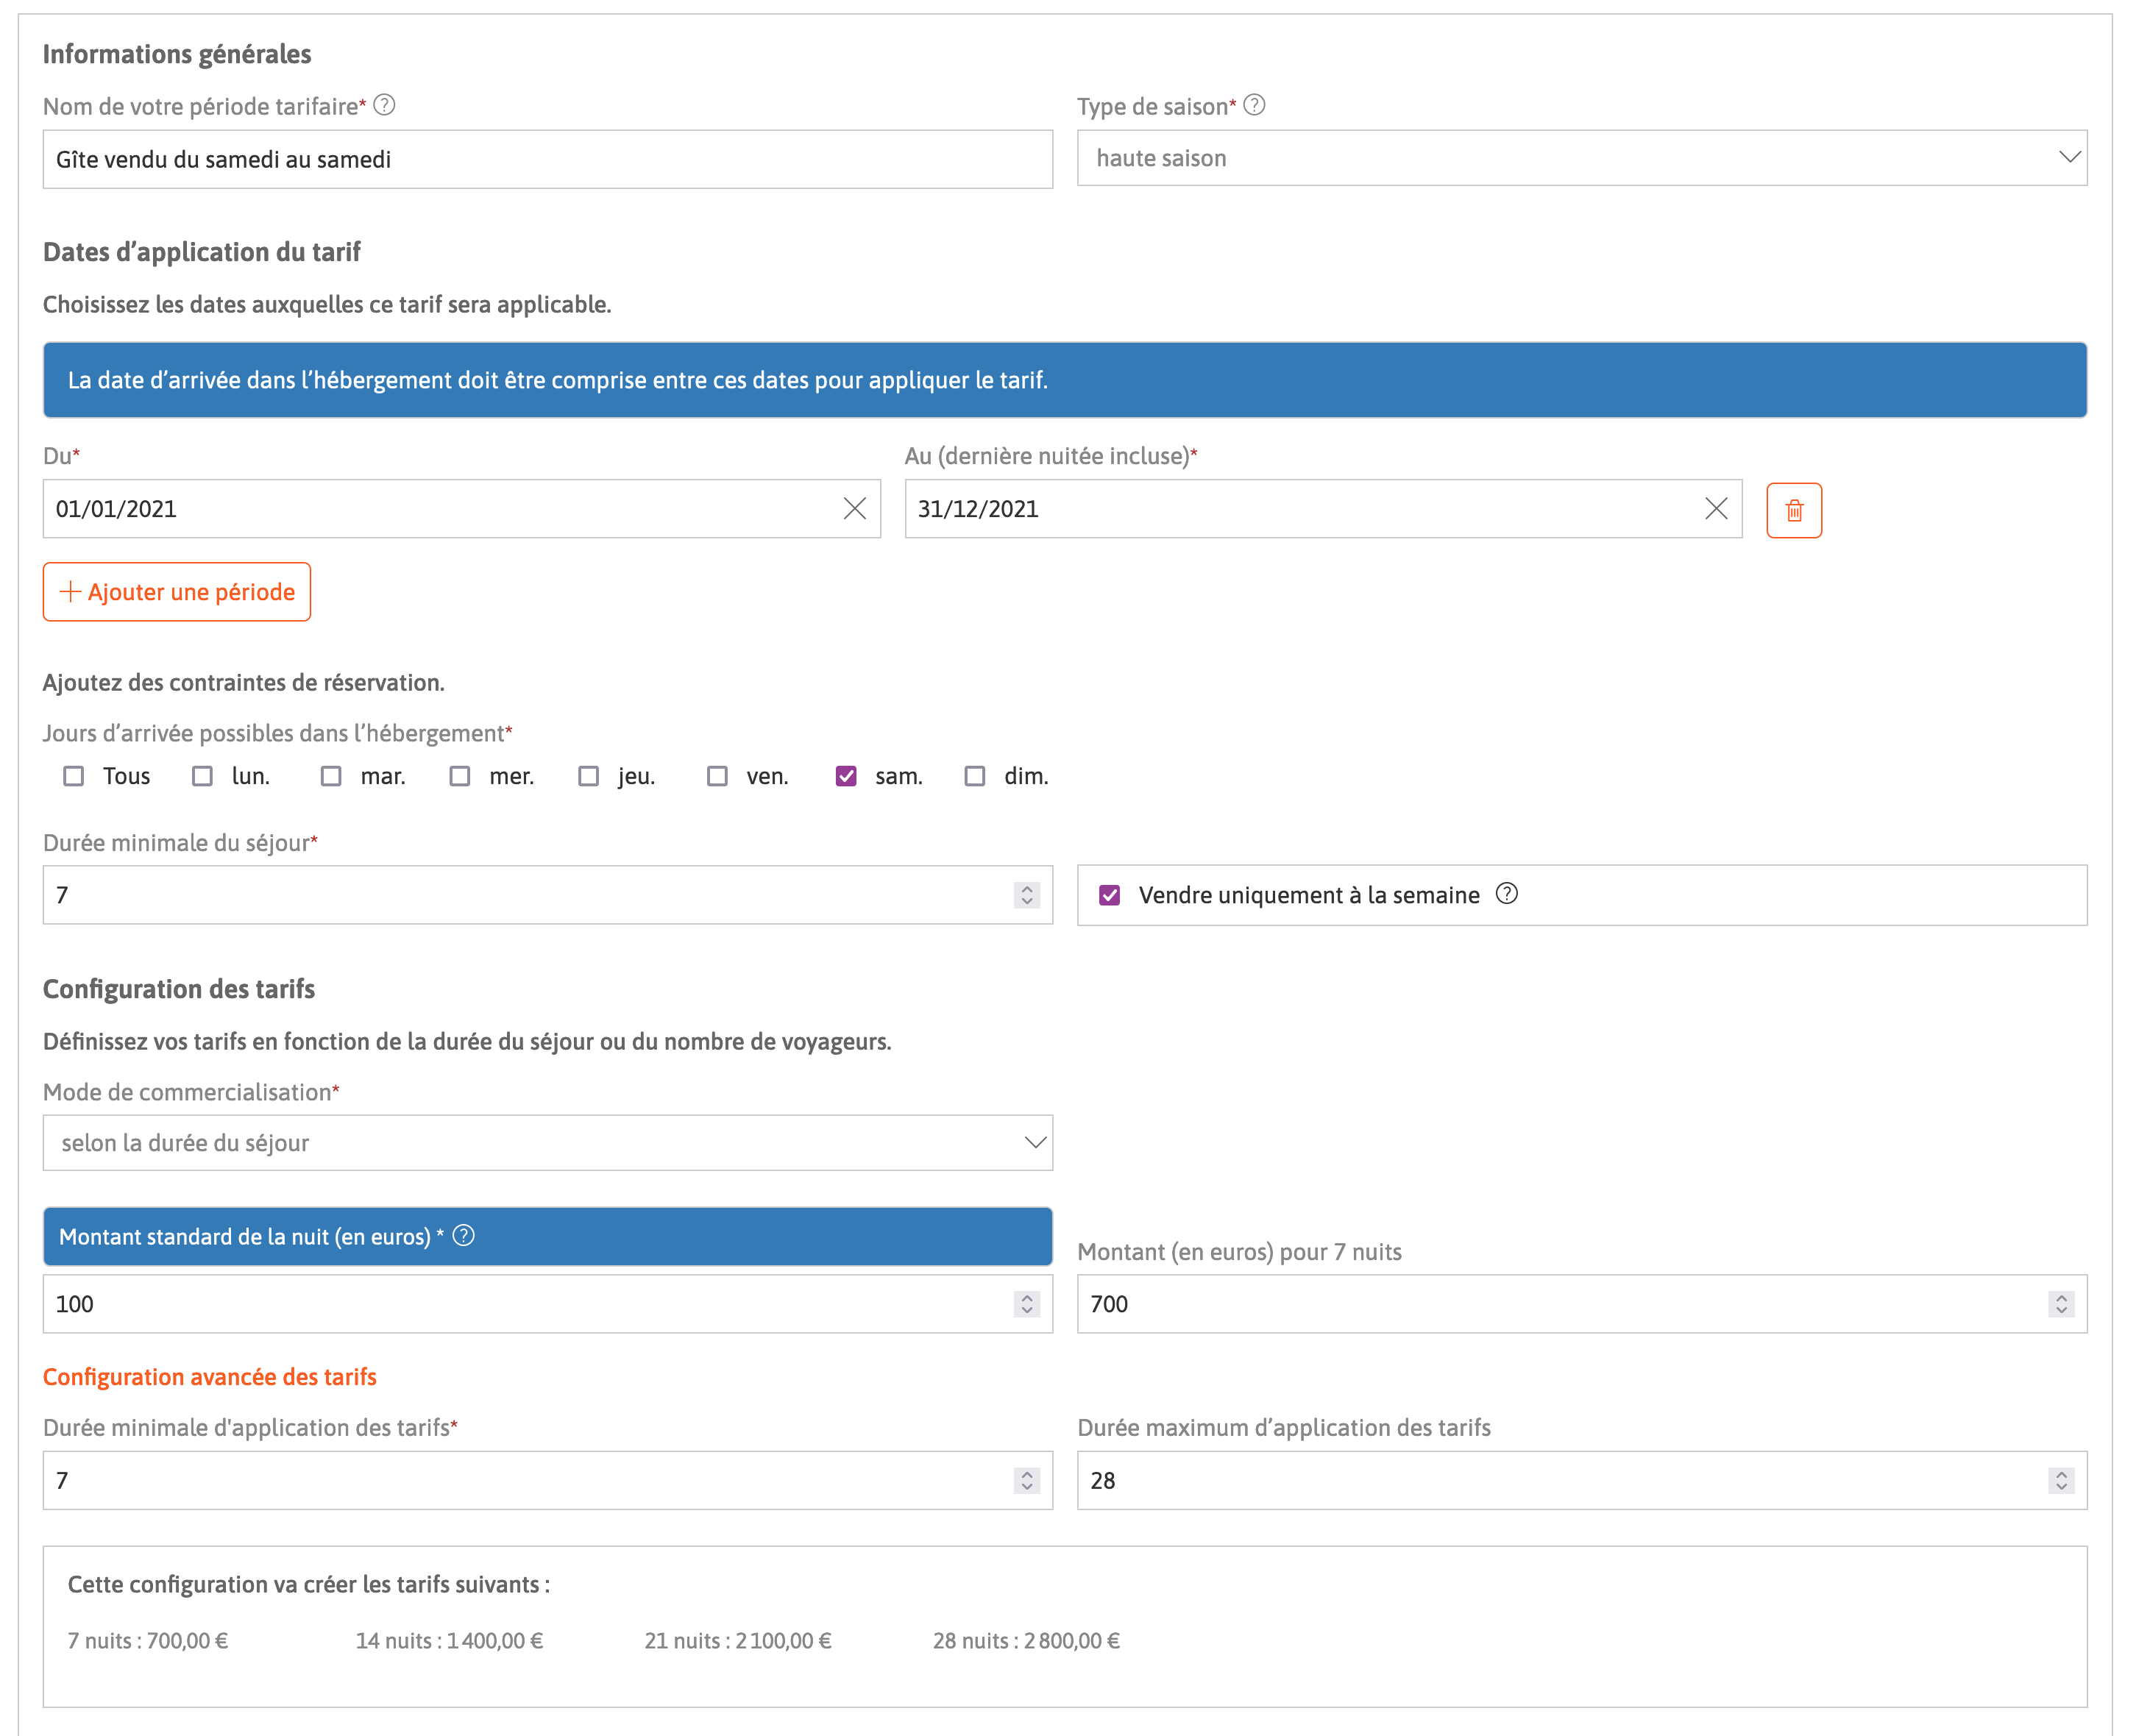Click Cette configuration va créer les tarifs suivants
The height and width of the screenshot is (1736, 2136).
click(x=309, y=1585)
